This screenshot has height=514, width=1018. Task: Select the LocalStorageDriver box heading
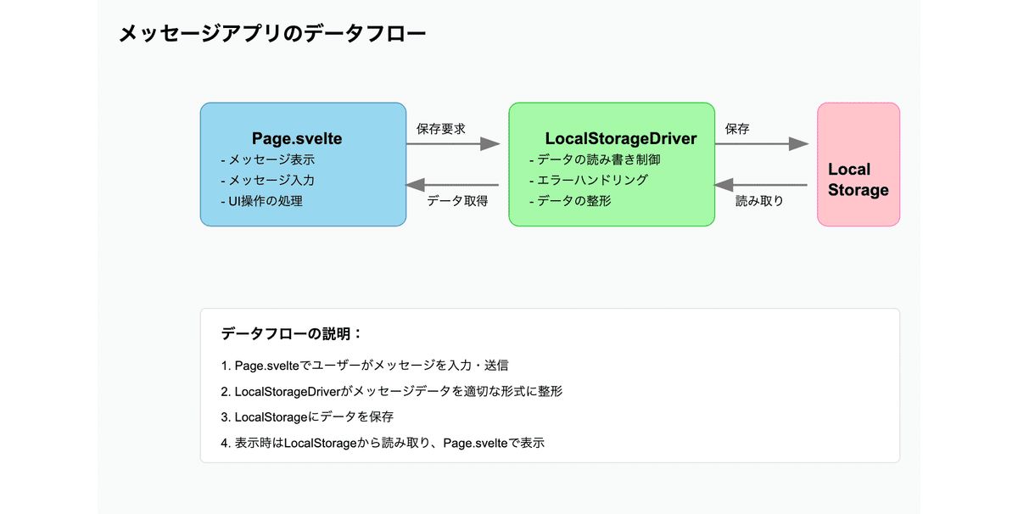click(621, 138)
